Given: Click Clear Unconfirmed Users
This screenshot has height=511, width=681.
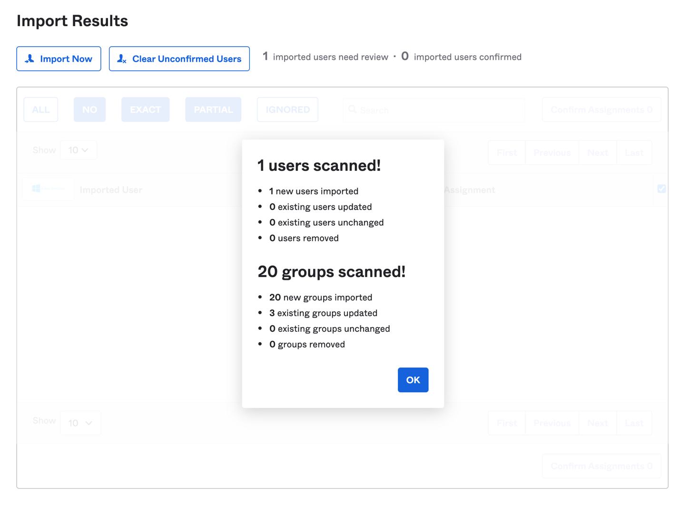Looking at the screenshot, I should [x=179, y=58].
